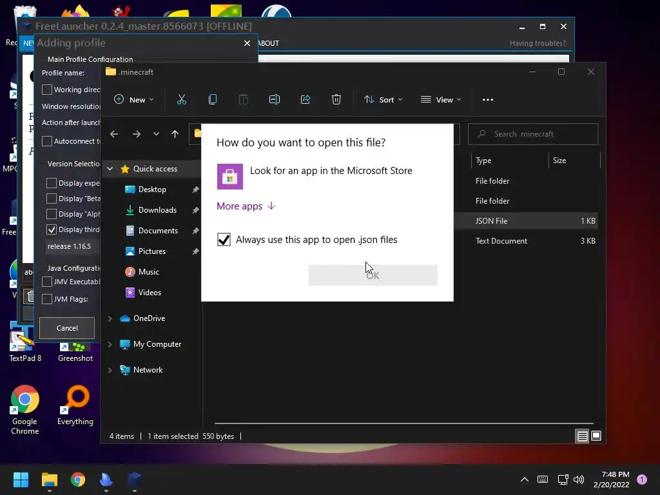Click the touch keyboard tray icon
The image size is (660, 495).
coord(543,480)
